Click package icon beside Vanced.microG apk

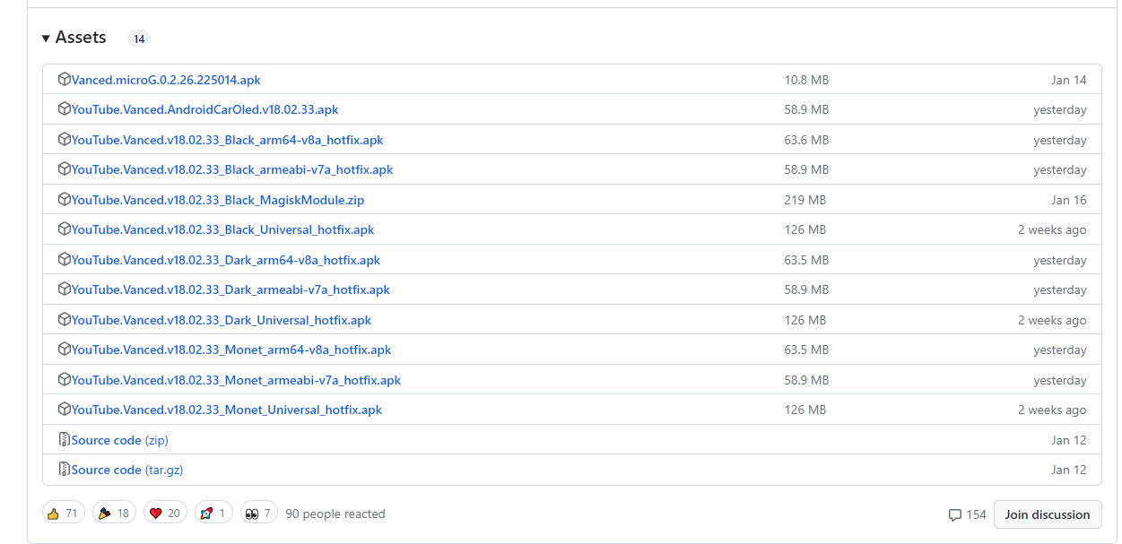pyautogui.click(x=65, y=79)
